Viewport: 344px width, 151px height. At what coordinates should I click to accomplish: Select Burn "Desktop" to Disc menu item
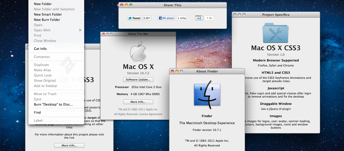pos(53,105)
